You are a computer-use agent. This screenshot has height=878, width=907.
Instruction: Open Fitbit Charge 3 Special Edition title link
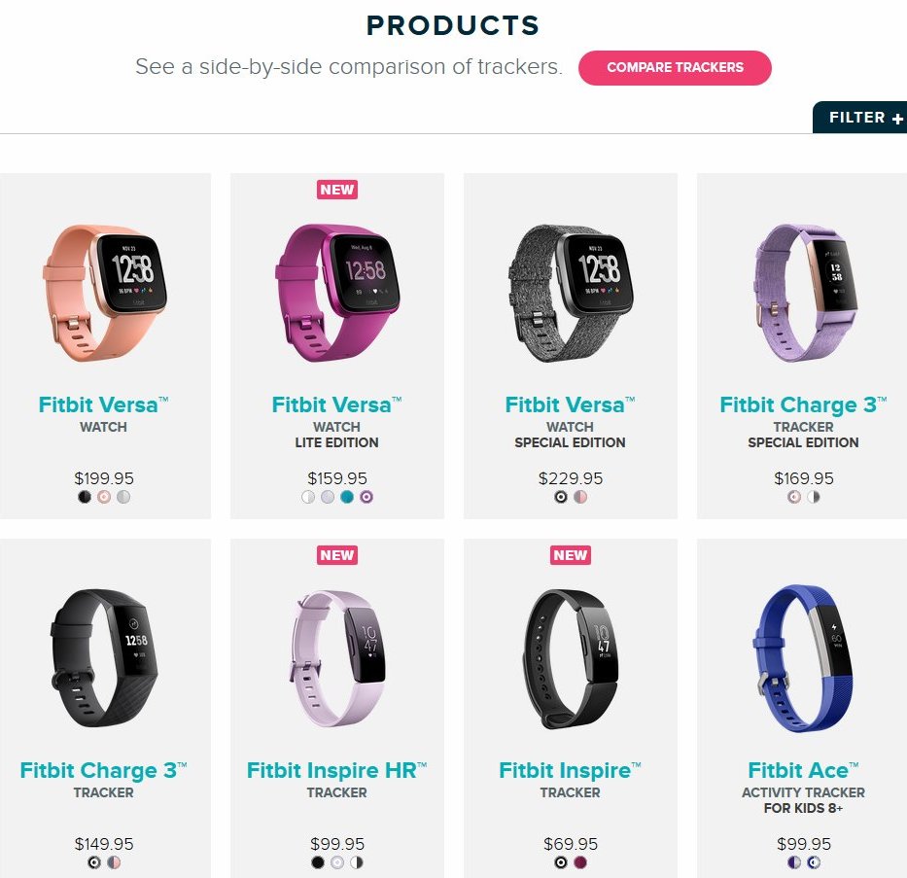tap(803, 404)
